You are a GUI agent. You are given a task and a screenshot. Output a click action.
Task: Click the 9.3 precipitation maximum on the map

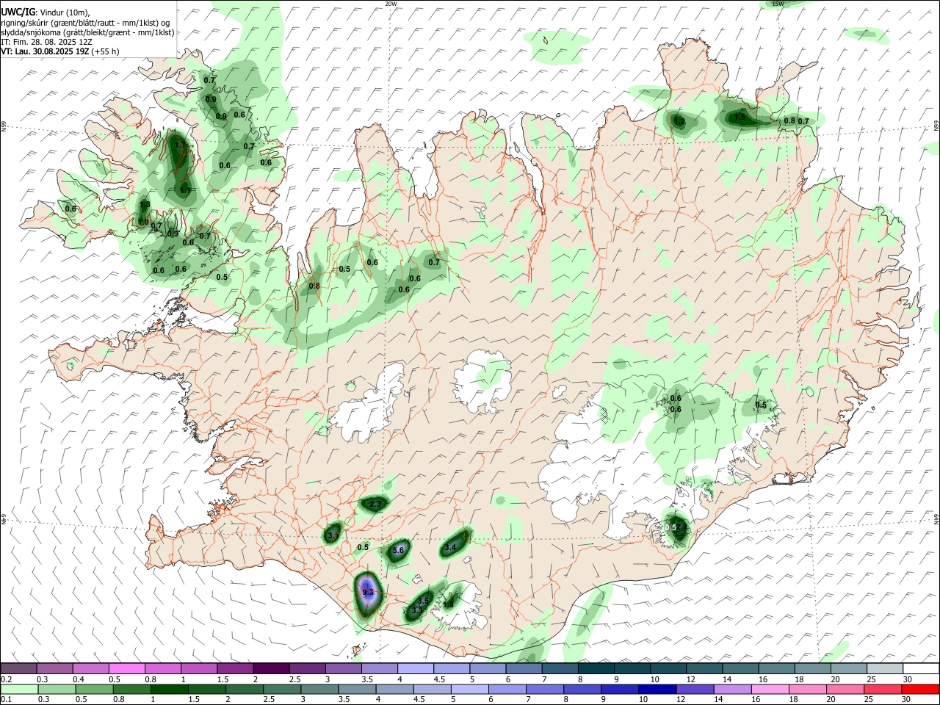coord(369,593)
